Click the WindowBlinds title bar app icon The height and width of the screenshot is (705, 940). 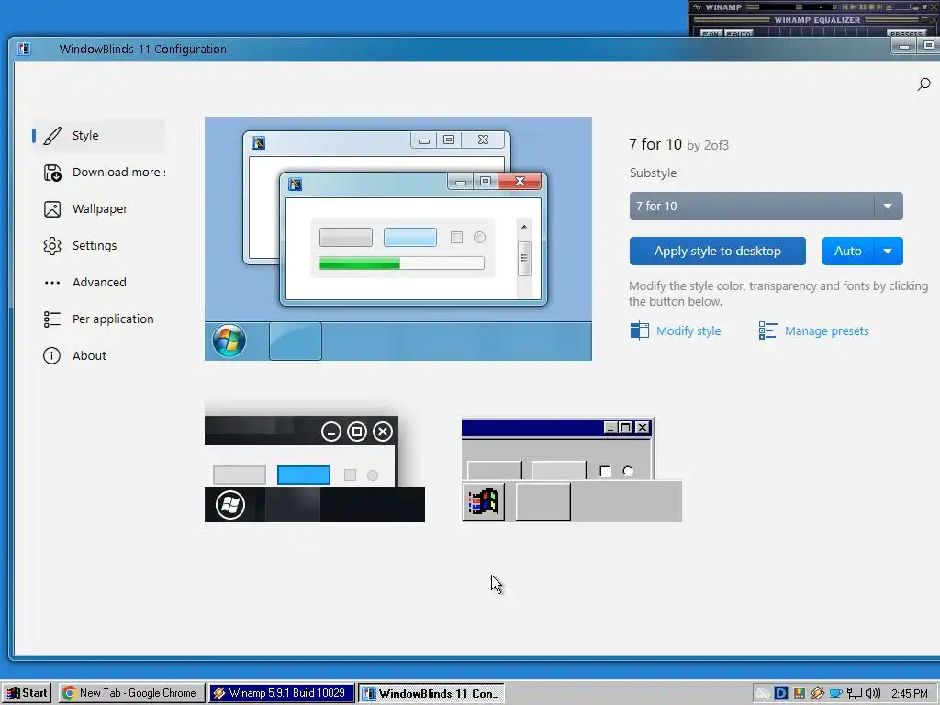[x=24, y=49]
